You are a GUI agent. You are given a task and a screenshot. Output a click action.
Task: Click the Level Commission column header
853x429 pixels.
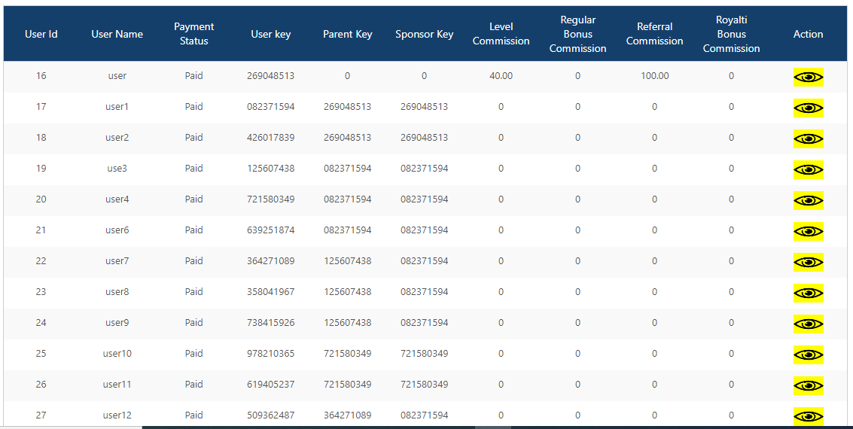[501, 34]
